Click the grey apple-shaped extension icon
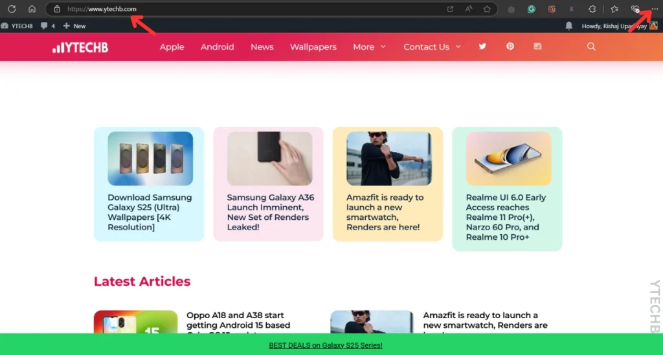 point(511,9)
